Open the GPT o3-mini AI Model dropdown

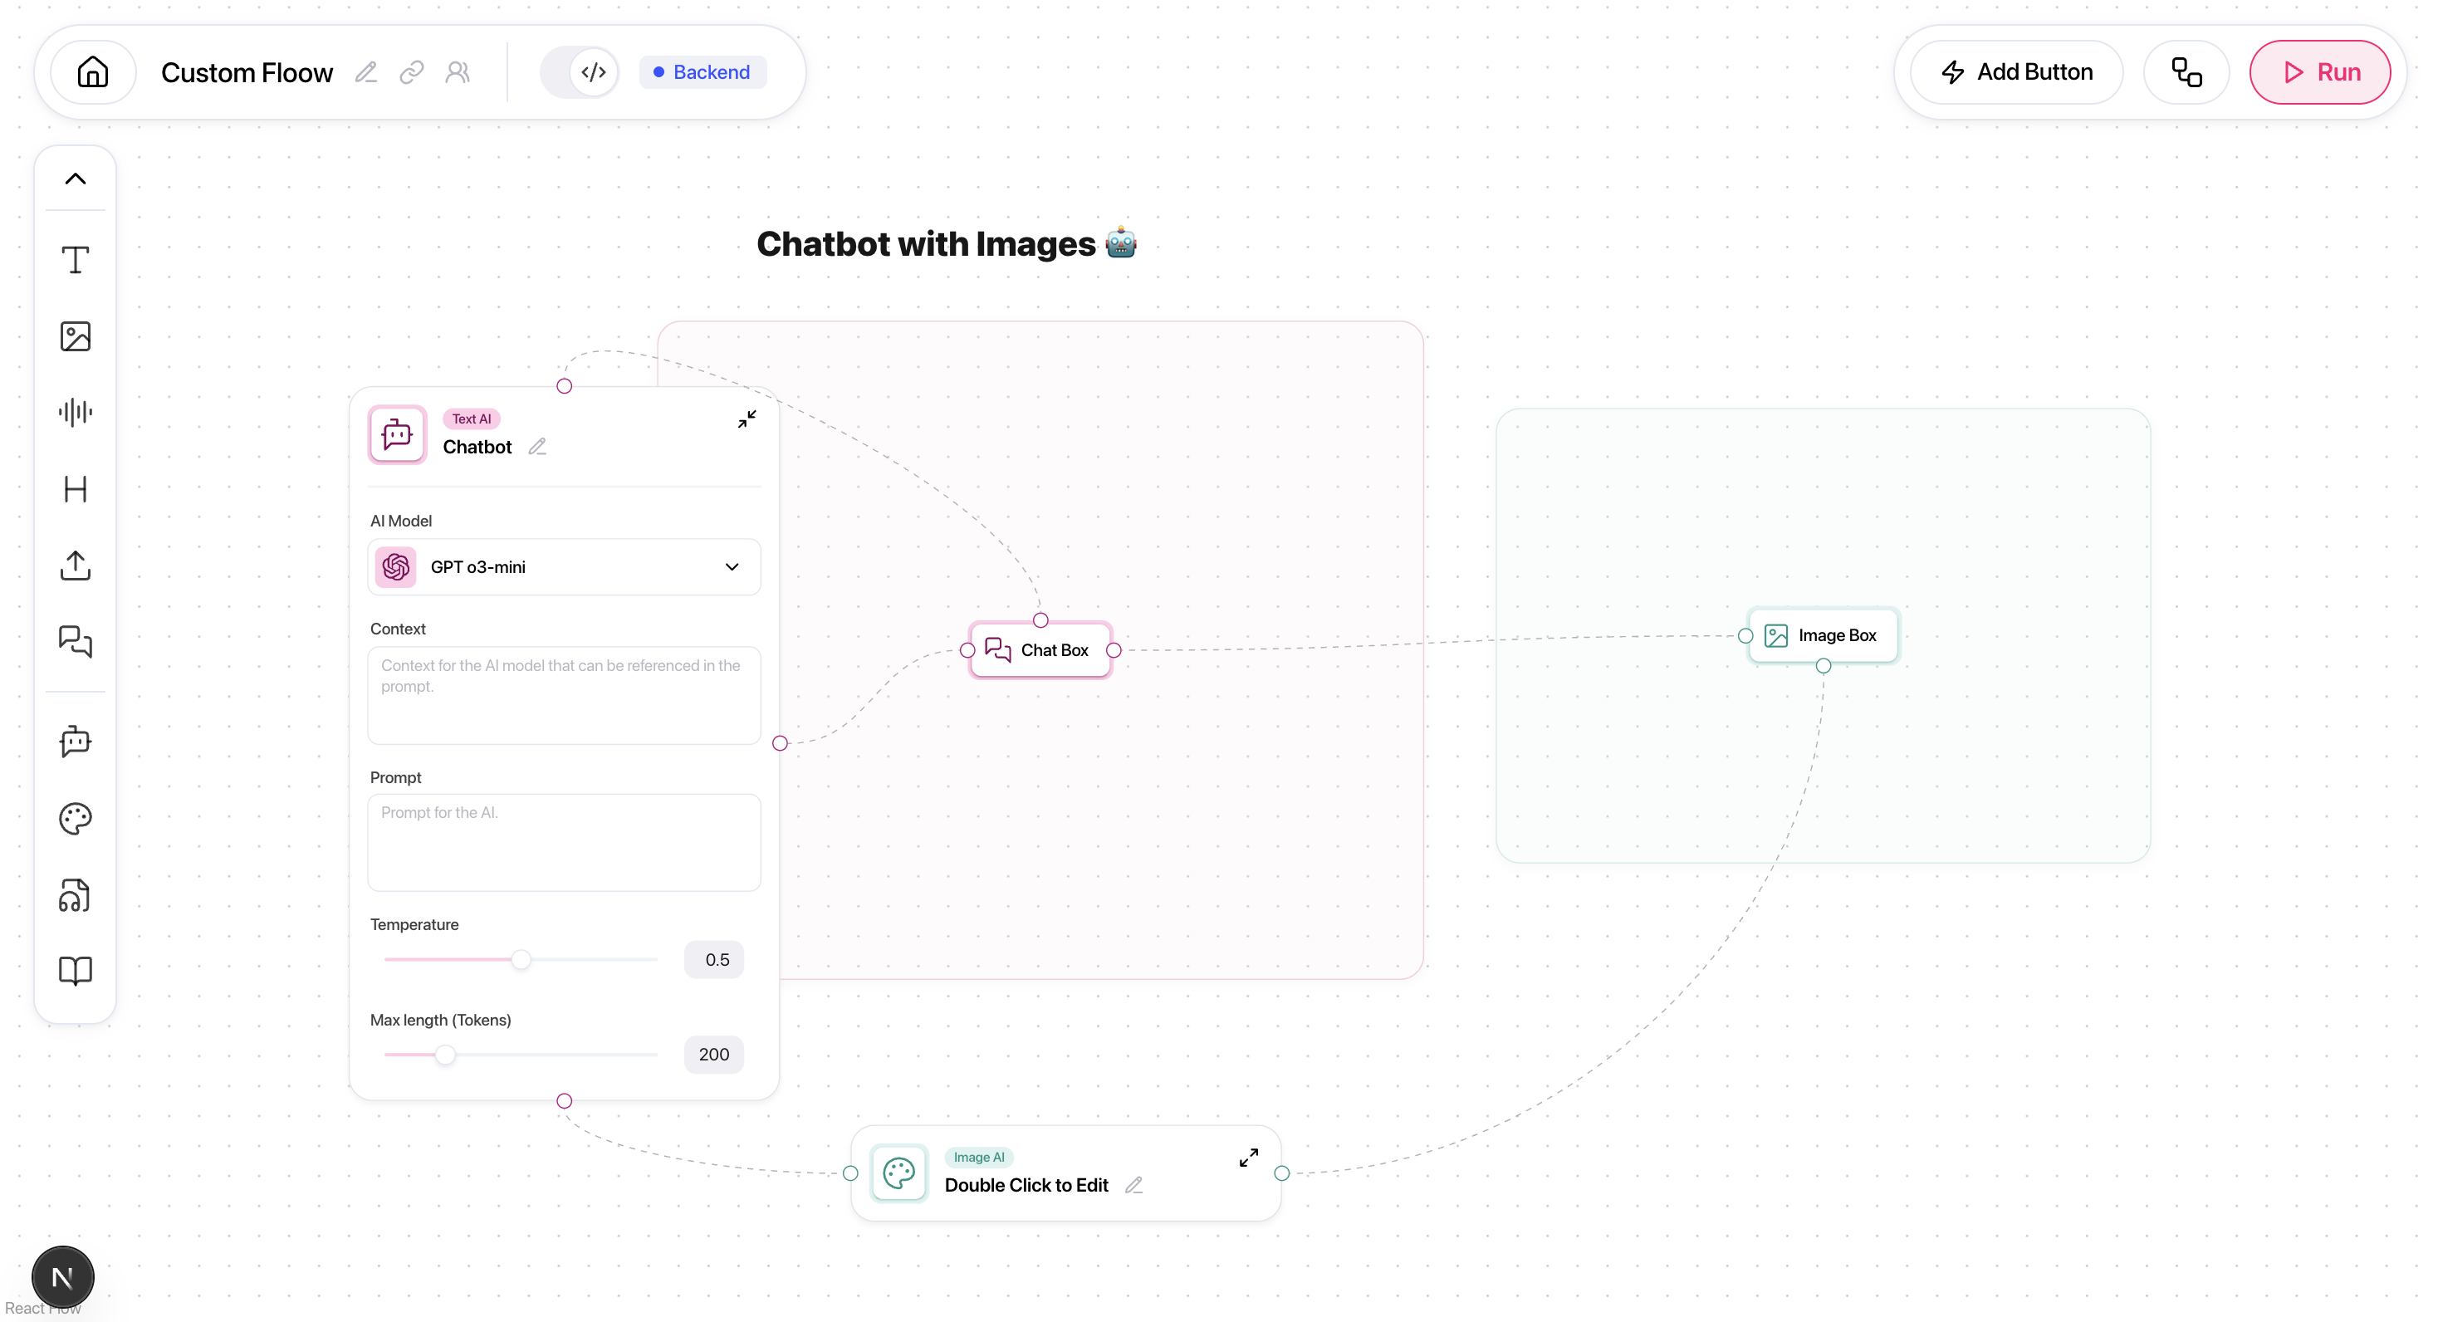(564, 567)
